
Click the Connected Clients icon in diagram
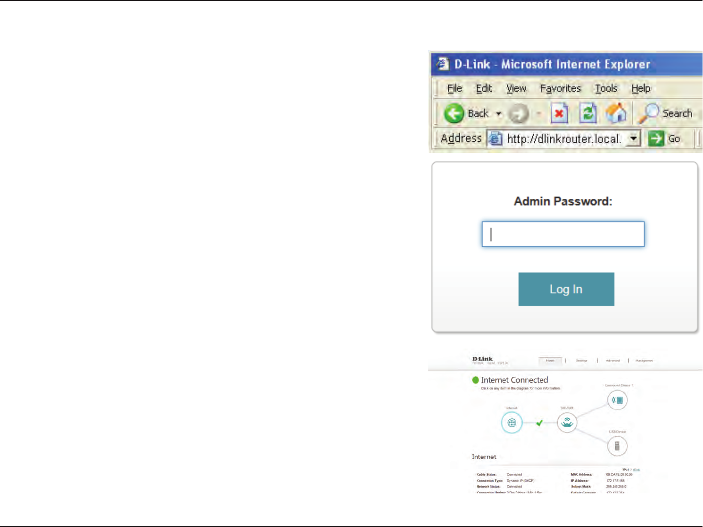coord(617,400)
